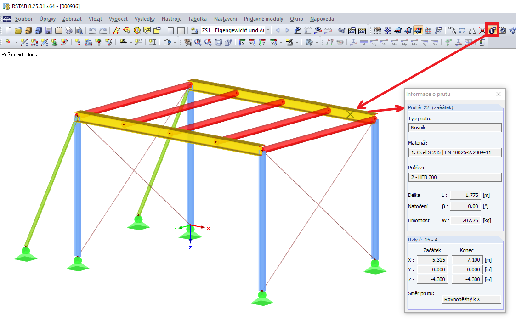This screenshot has width=516, height=320.
Task: Click the Délka value 1.775
Action: [x=465, y=195]
